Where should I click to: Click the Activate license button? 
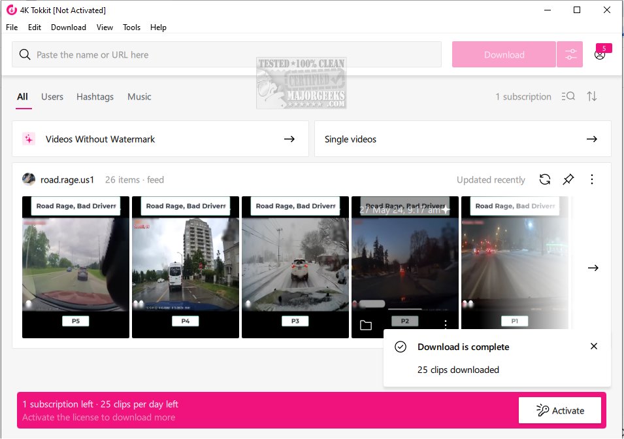(x=559, y=410)
